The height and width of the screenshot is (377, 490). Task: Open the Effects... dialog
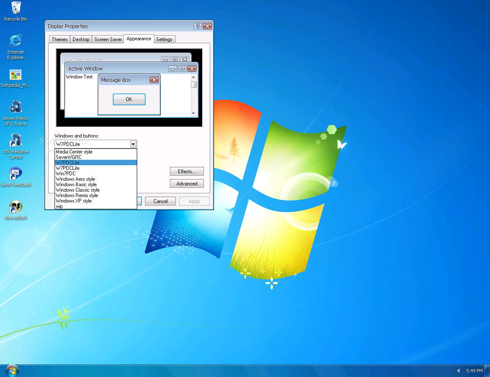coord(187,172)
